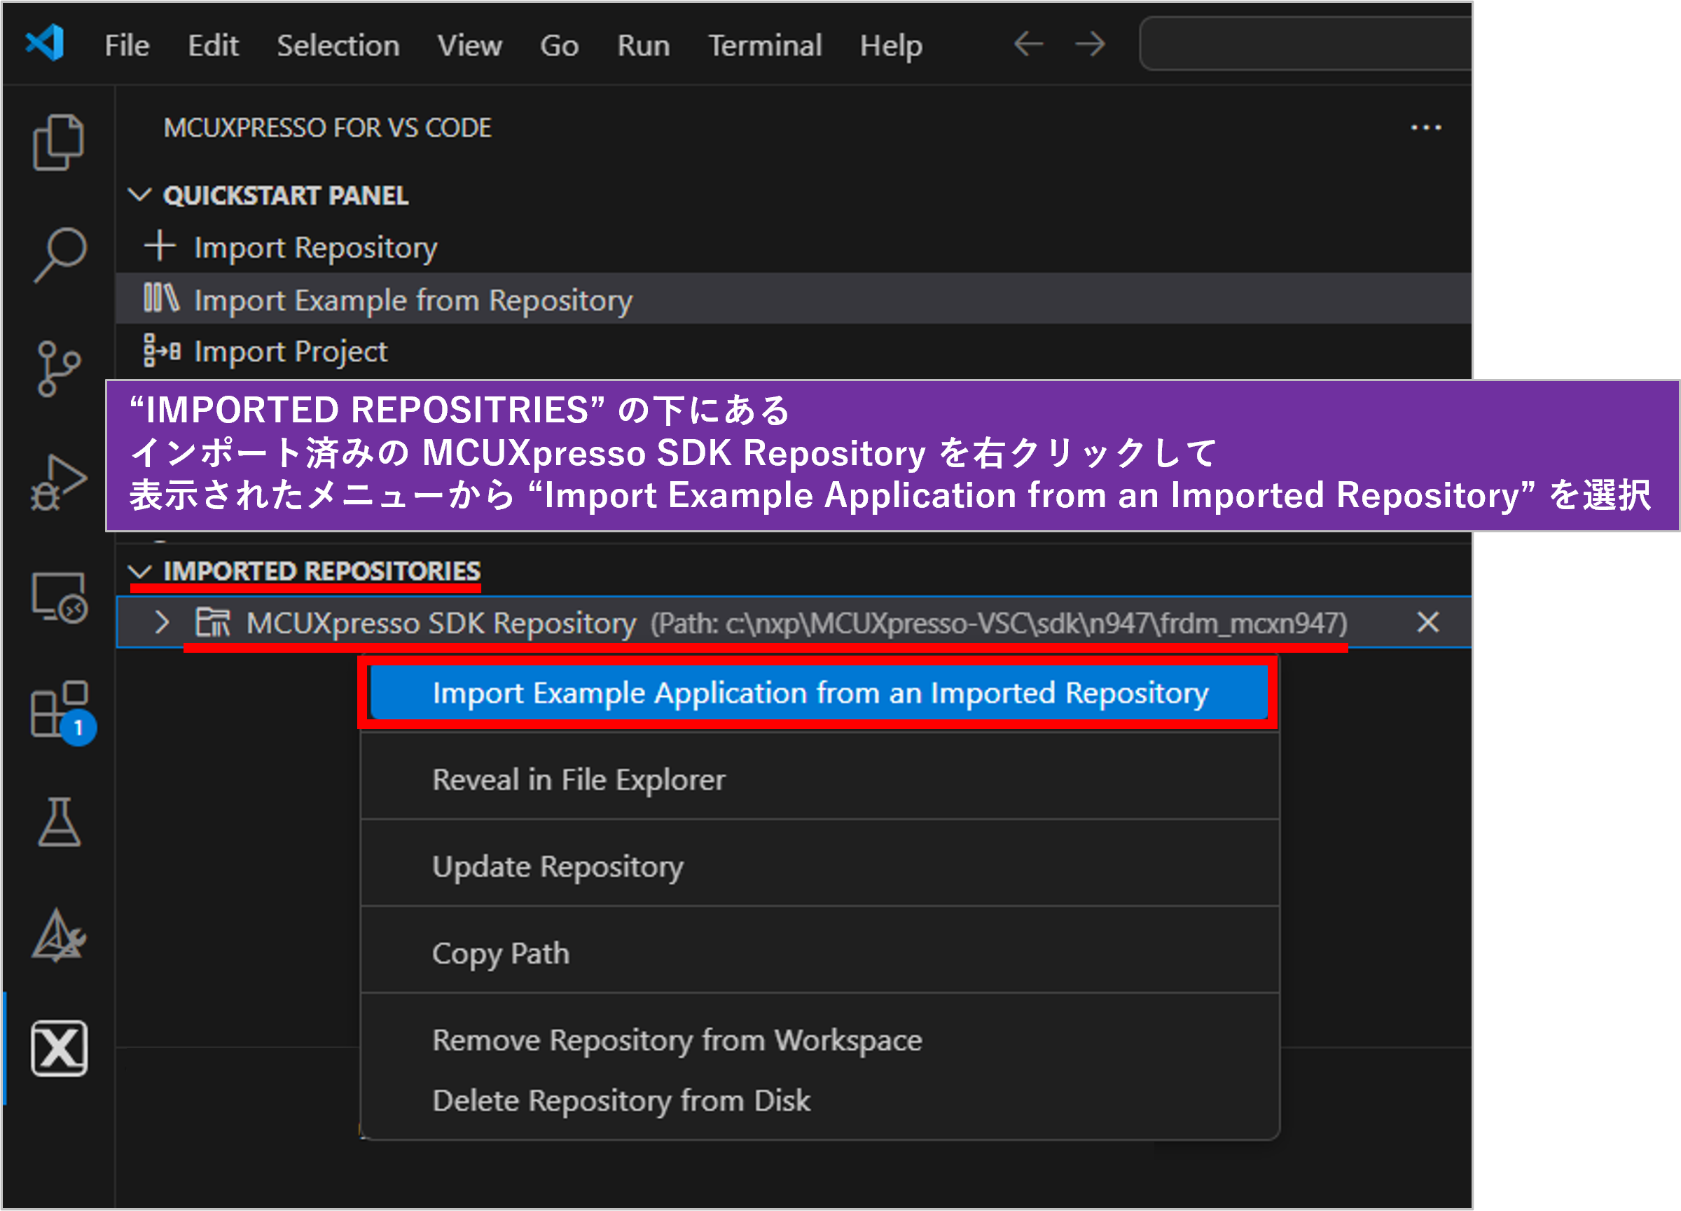Open the Remote Explorer view

click(60, 597)
